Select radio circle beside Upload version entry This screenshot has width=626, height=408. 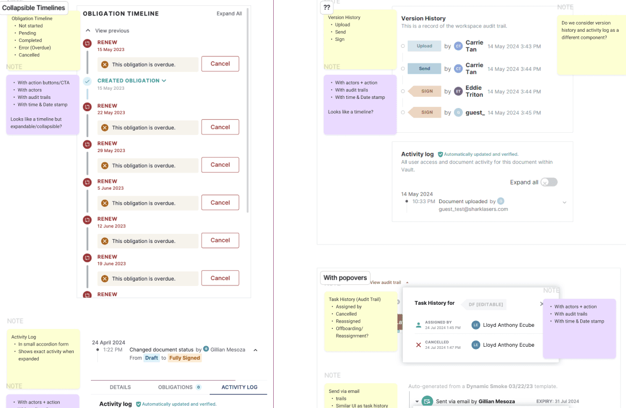403,46
